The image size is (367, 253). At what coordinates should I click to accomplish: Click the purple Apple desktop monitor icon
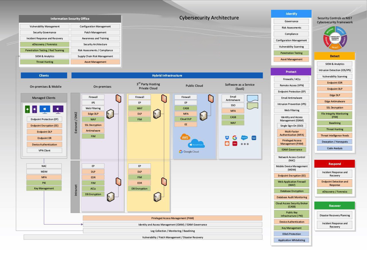(x=58, y=109)
